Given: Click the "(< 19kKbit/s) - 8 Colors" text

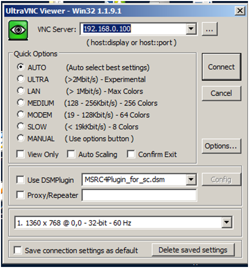Looking at the screenshot, I should tap(101, 127).
